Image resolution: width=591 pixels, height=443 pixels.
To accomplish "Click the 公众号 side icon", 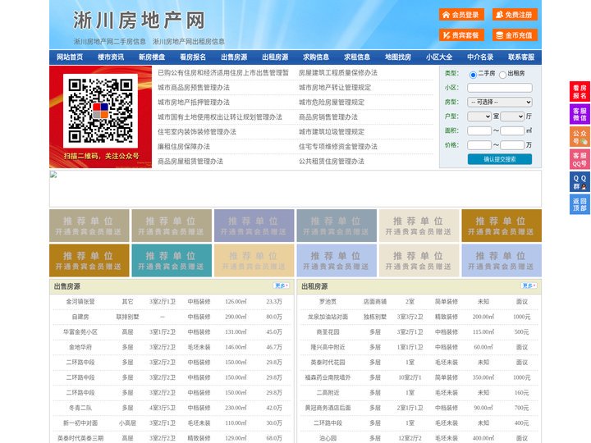I will coord(580,137).
